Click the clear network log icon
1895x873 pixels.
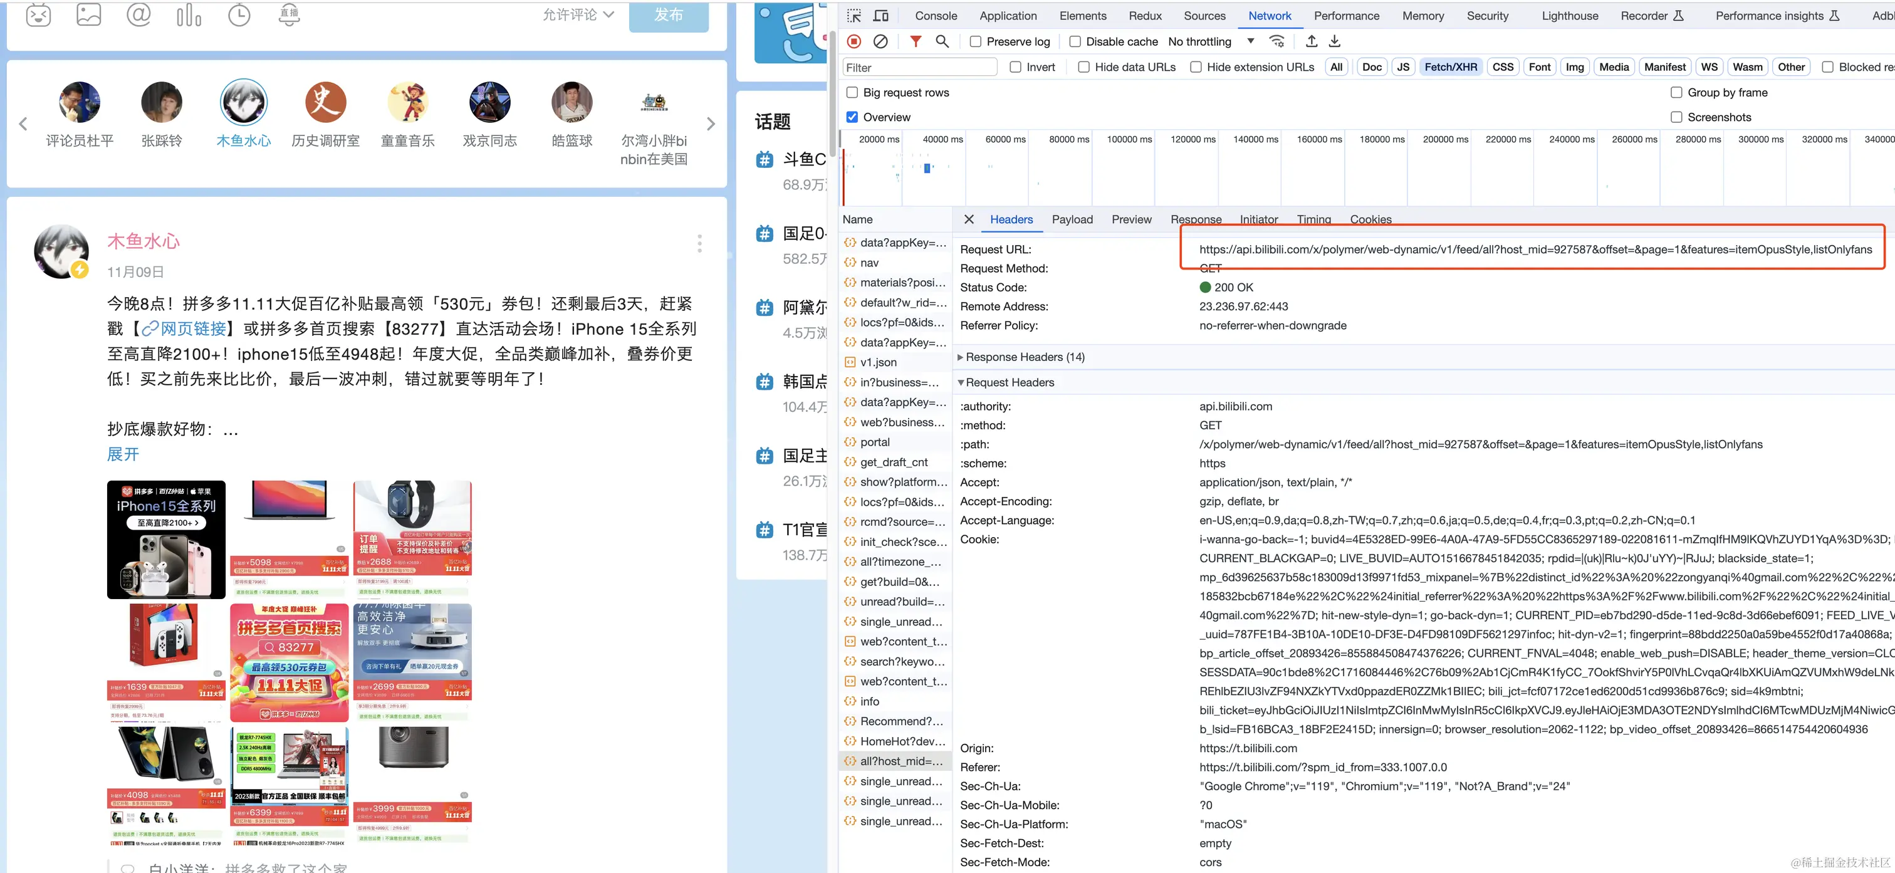pyautogui.click(x=880, y=42)
